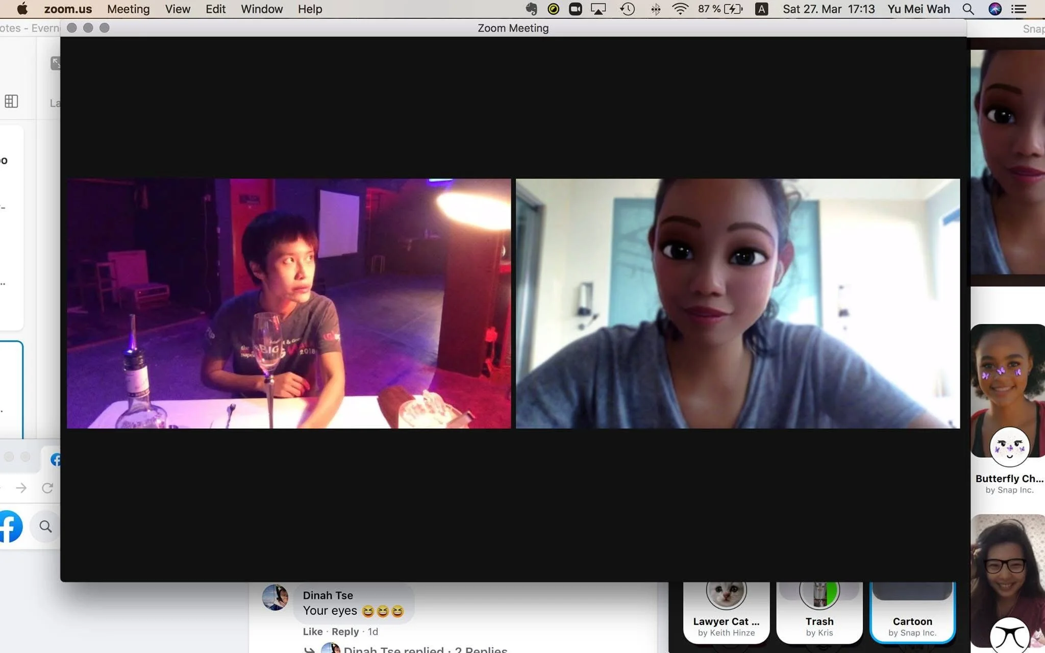This screenshot has width=1045, height=653.
Task: Click Like under the Your eyes comment
Action: (312, 632)
